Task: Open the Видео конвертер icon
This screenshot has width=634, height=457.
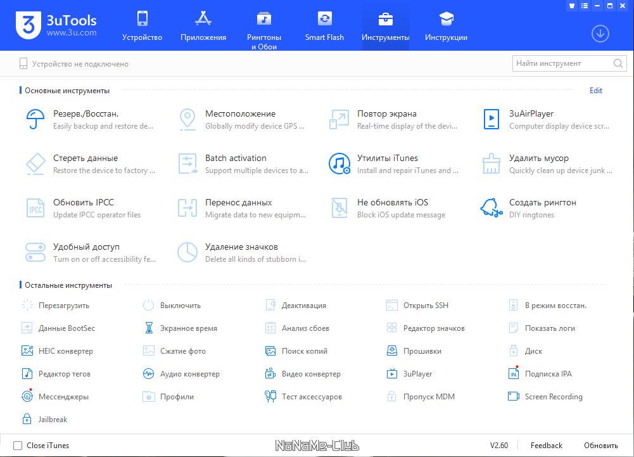Action: pyautogui.click(x=270, y=373)
